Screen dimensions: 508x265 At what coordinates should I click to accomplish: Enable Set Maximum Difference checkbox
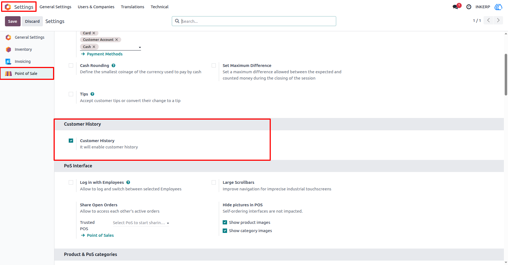pos(214,66)
